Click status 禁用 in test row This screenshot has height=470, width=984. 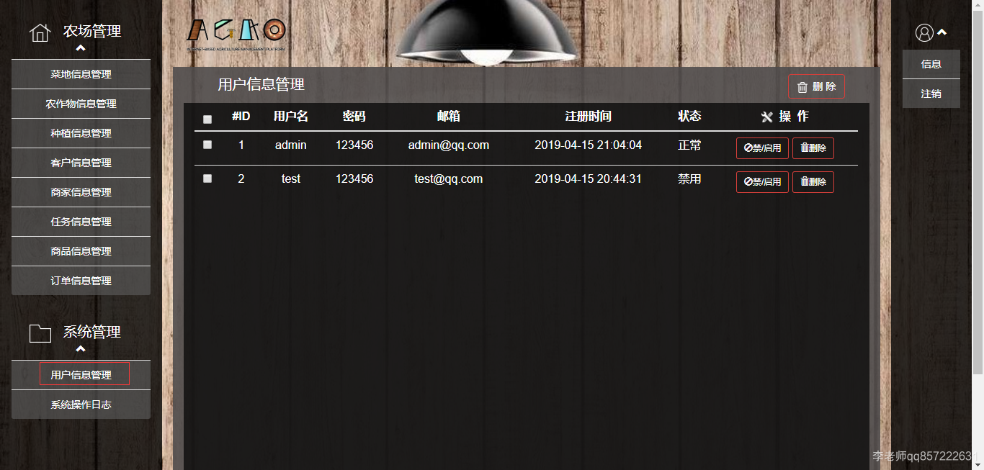[x=689, y=178]
